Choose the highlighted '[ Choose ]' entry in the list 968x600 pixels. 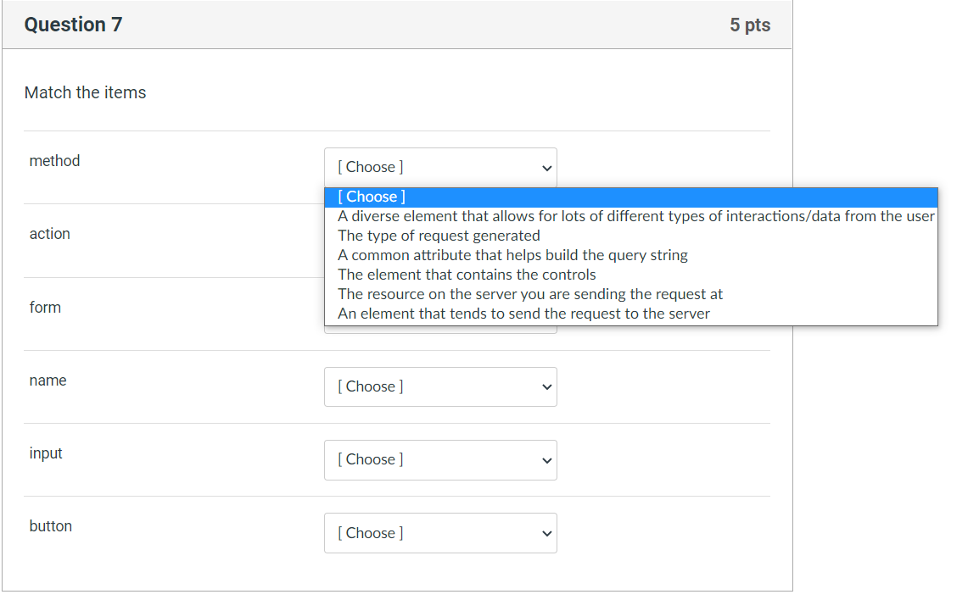tap(371, 196)
